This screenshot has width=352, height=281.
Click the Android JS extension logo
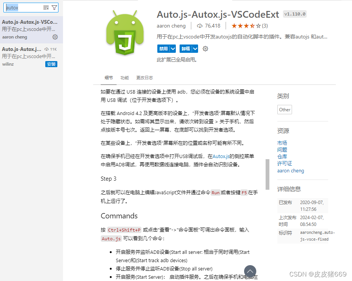click(125, 32)
